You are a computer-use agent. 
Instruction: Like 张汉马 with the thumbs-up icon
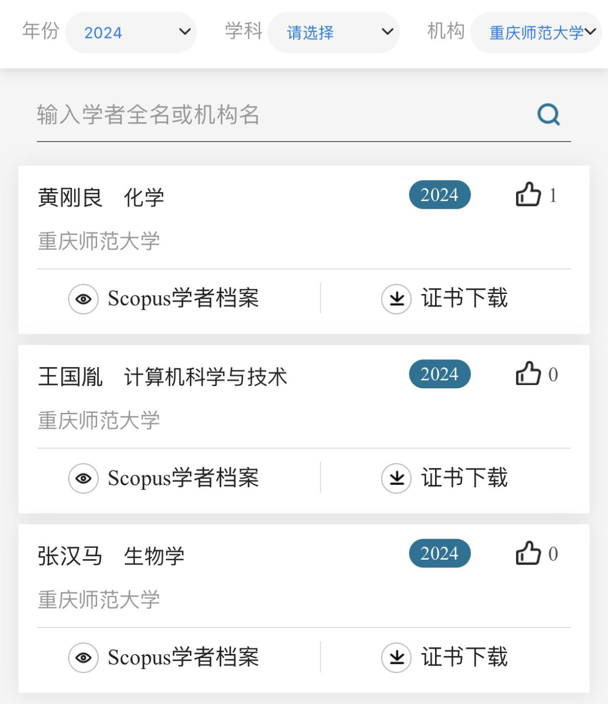(528, 553)
